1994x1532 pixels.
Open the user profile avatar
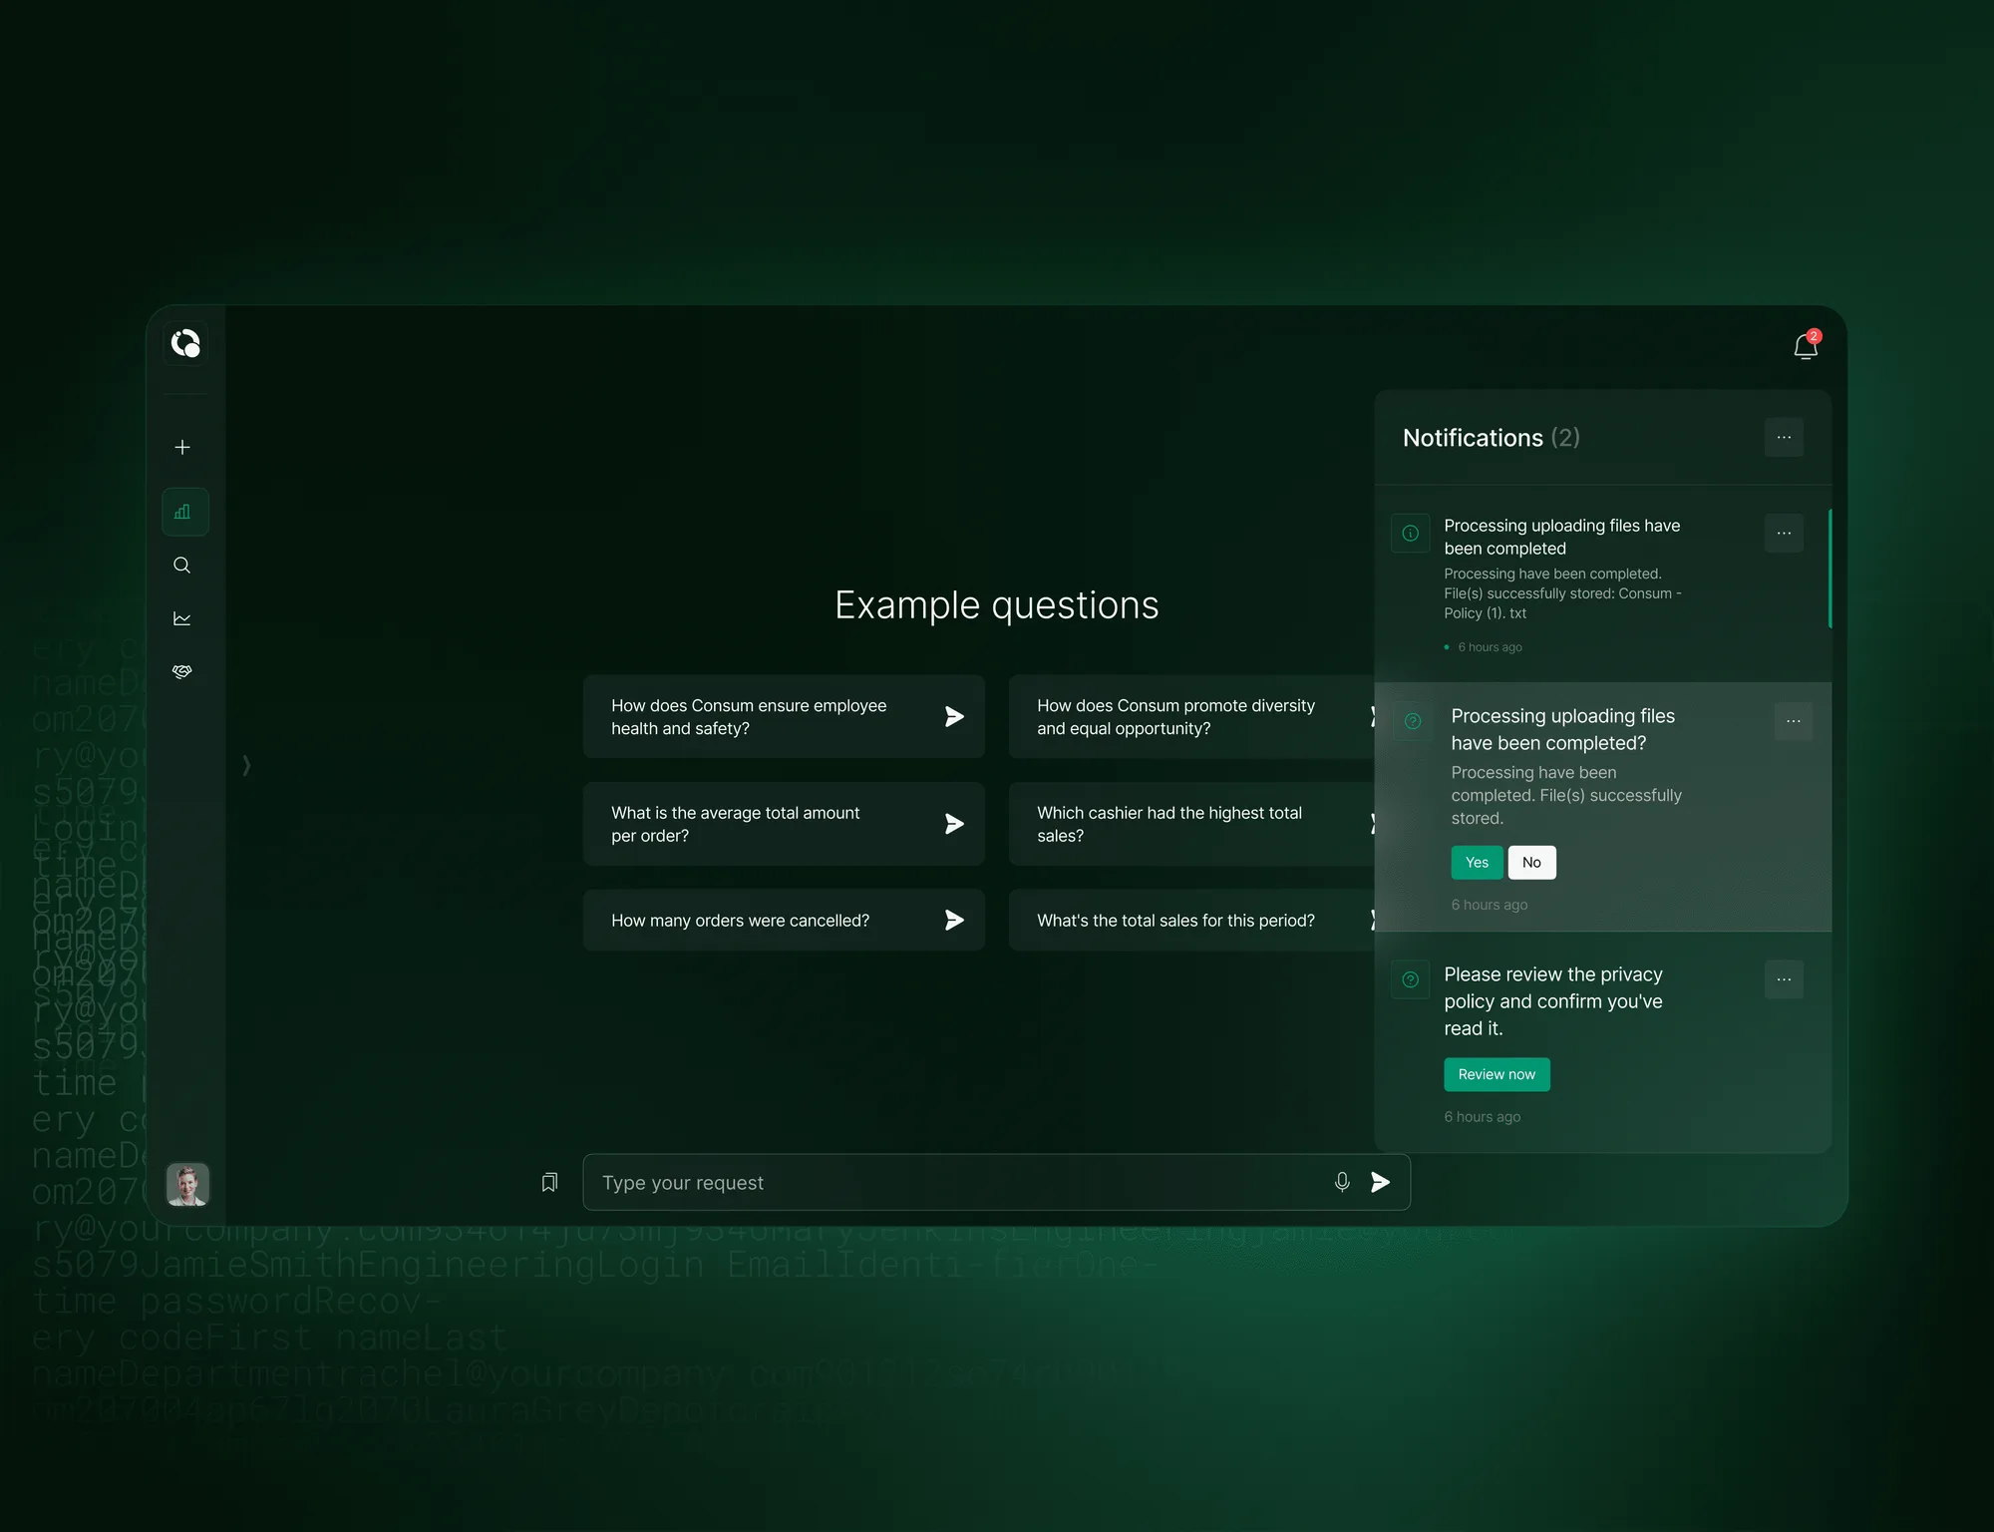(187, 1184)
